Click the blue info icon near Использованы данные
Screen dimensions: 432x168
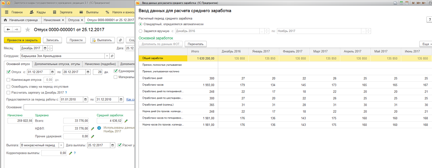click(99, 128)
